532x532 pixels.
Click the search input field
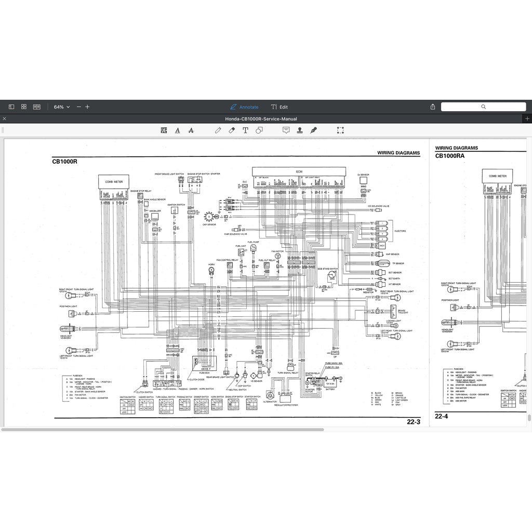click(x=483, y=107)
